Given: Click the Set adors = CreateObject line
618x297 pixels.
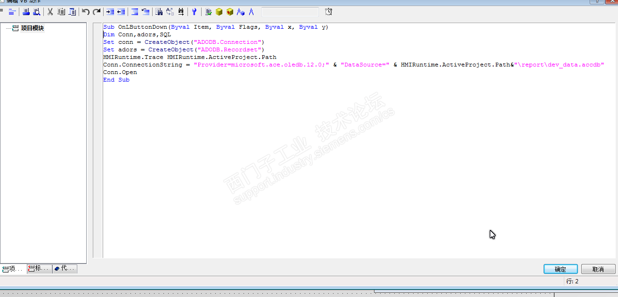Looking at the screenshot, I should [184, 49].
